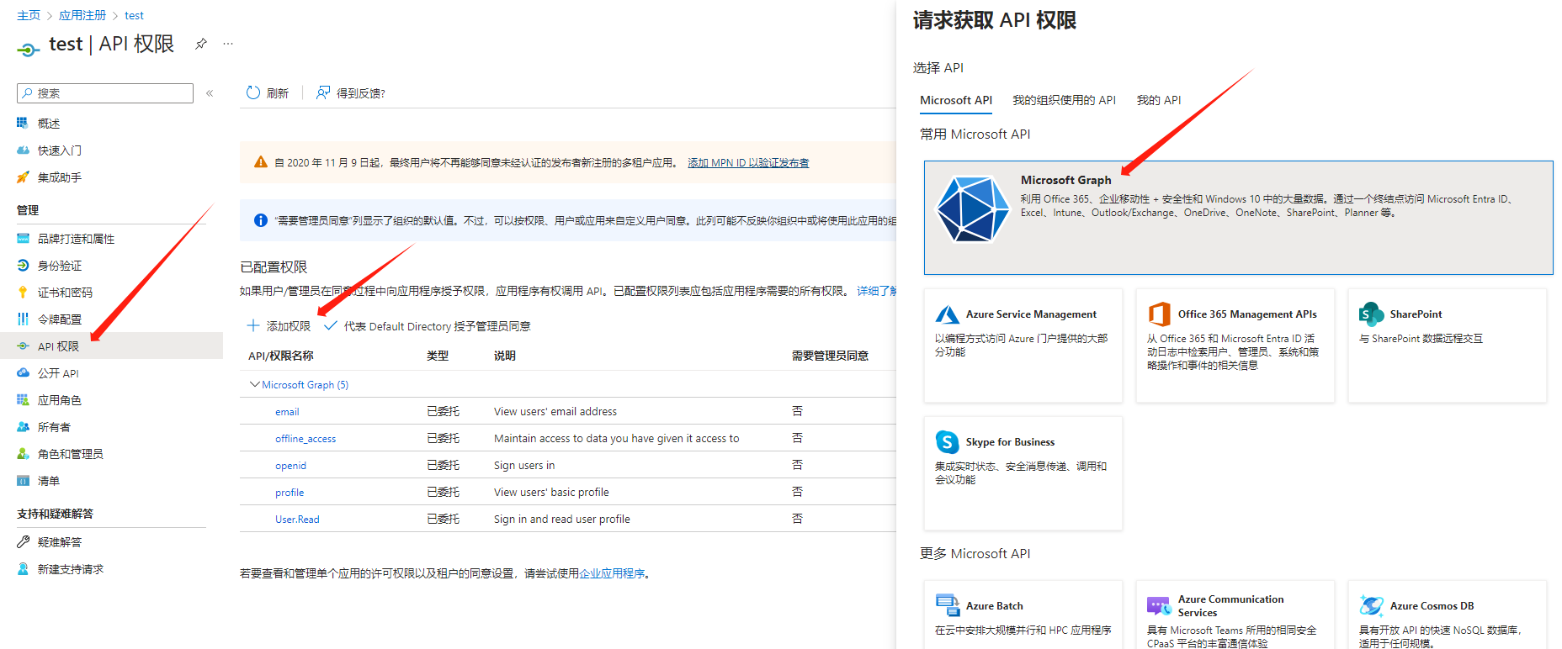Open 所有者 people icon
Screen dimensions: 1562x649
click(23, 427)
